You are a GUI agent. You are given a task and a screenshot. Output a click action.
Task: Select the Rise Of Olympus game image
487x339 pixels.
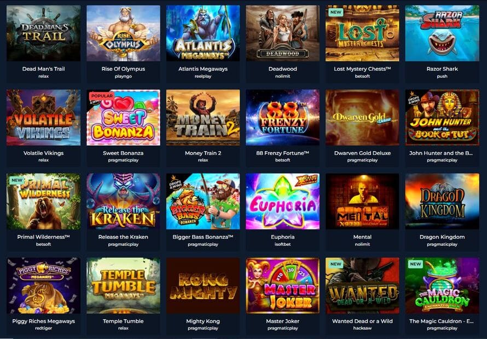pos(123,33)
